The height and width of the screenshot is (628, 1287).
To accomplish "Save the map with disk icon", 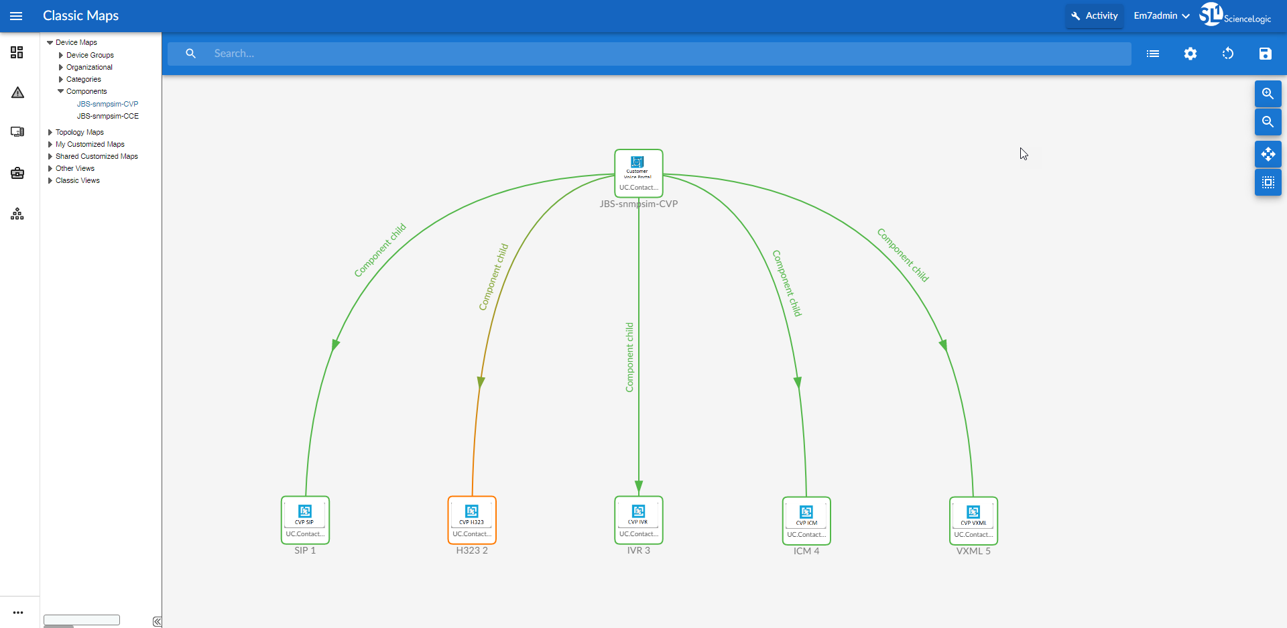I will [x=1265, y=54].
